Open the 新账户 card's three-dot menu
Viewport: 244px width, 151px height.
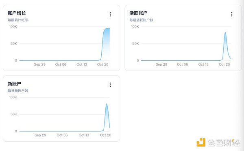[110, 85]
